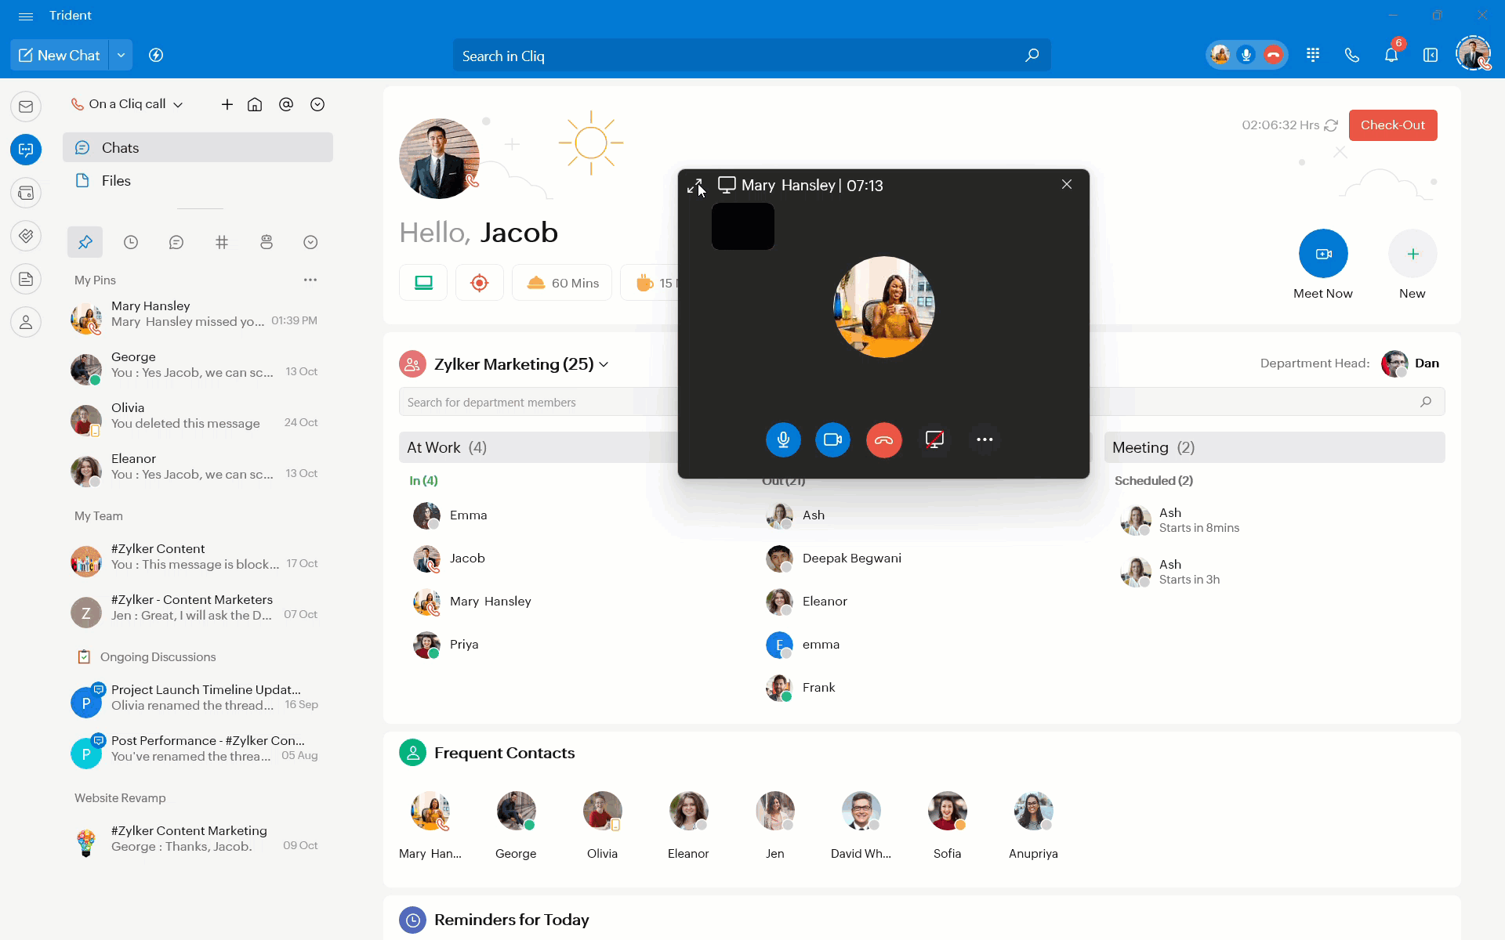The width and height of the screenshot is (1505, 940).
Task: Click the Search in Cliq field
Action: pyautogui.click(x=737, y=56)
